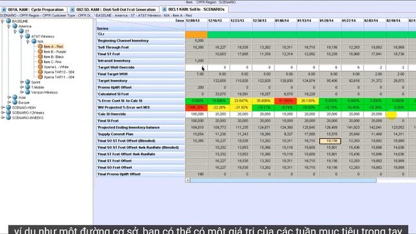Click the Item B- Black cube icon
This screenshot has height=234, width=416.
[x=40, y=57]
